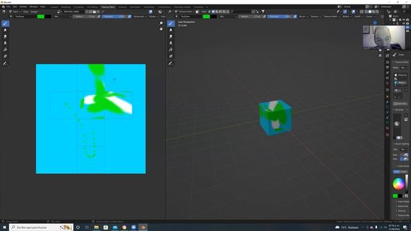This screenshot has height=231, width=411.
Task: Toggle viewport overlays
Action: coord(353,12)
